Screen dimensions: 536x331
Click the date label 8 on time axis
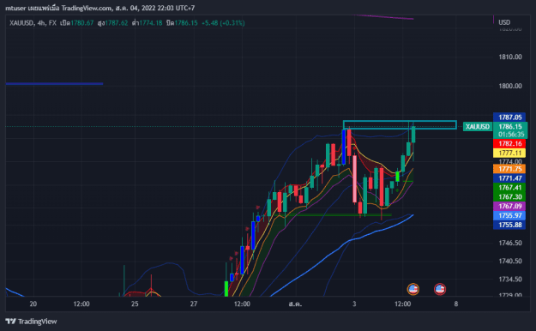(455, 304)
